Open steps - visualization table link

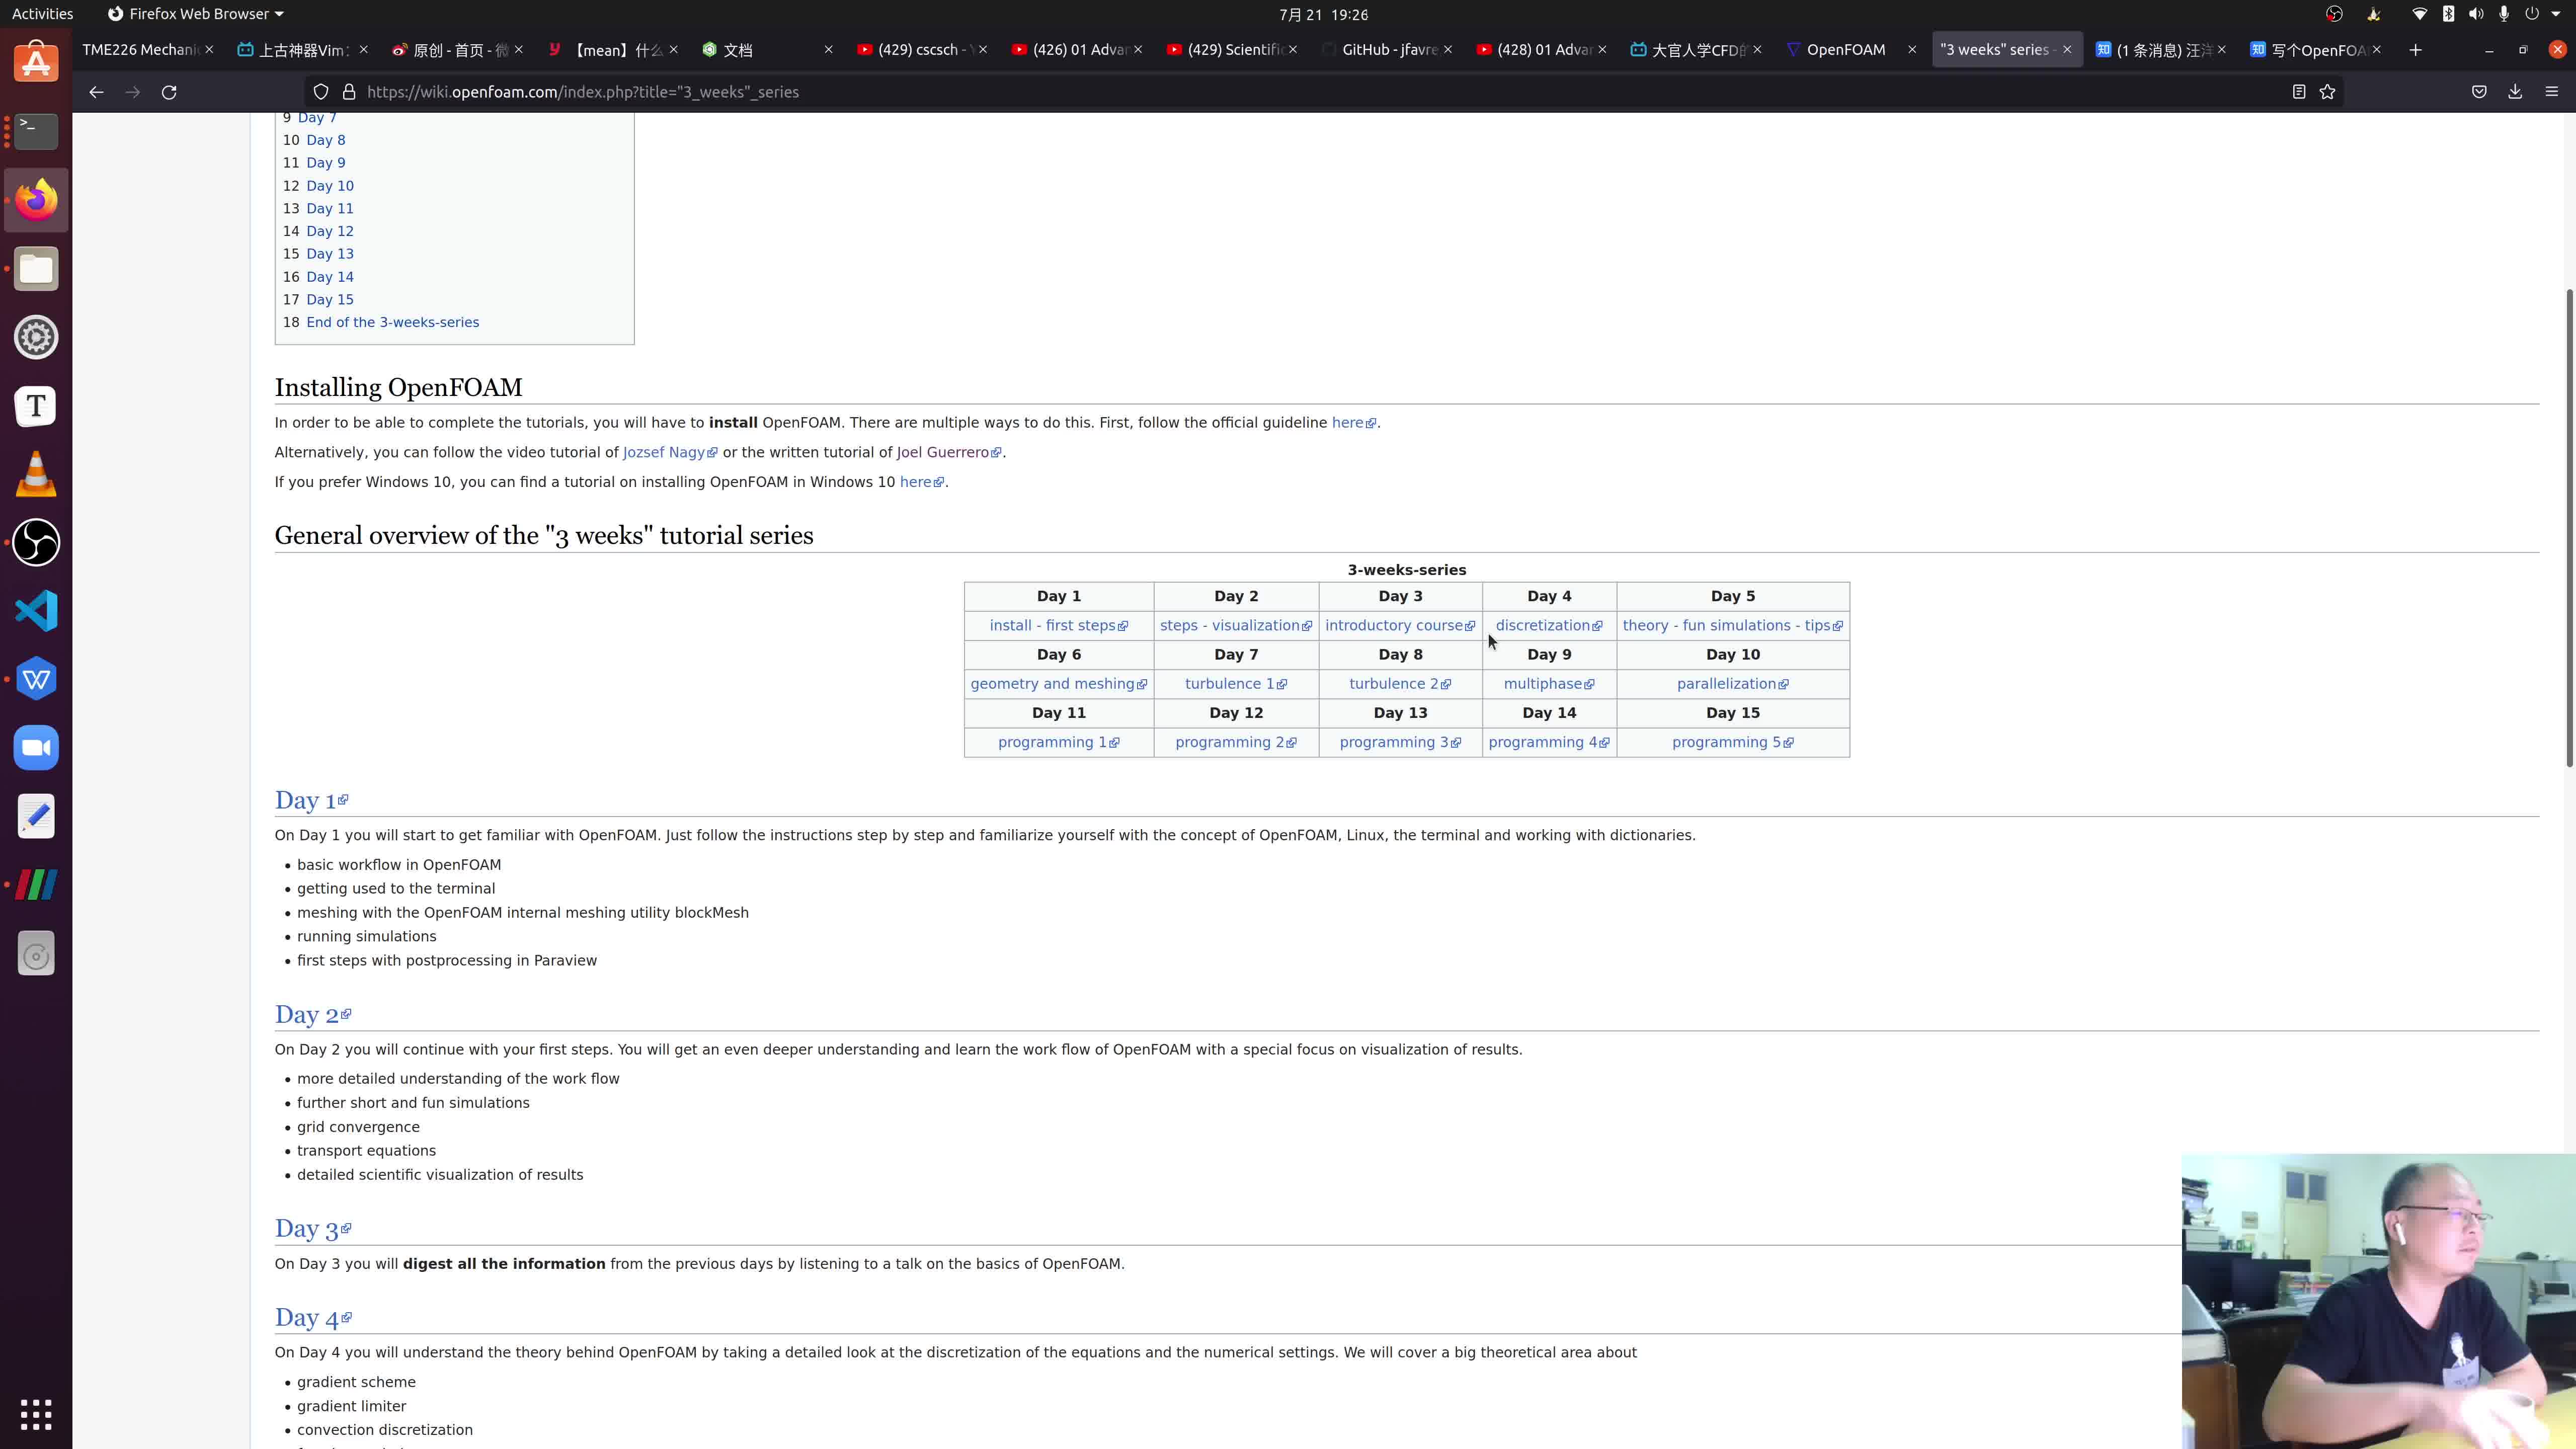point(1235,626)
